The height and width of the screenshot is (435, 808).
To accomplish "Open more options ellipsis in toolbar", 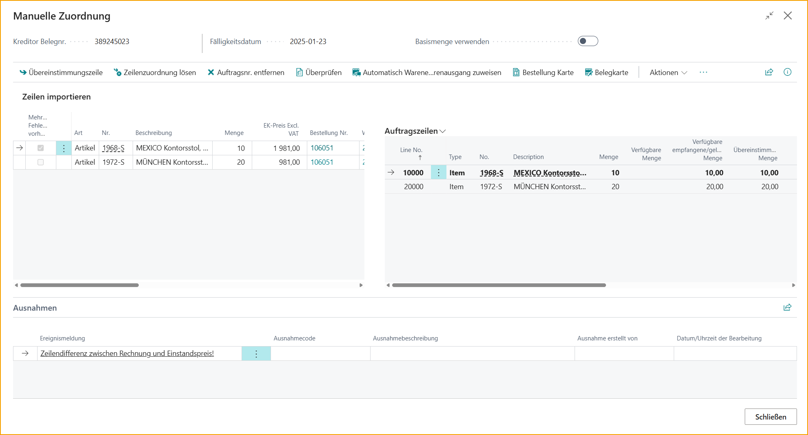I will pos(703,72).
